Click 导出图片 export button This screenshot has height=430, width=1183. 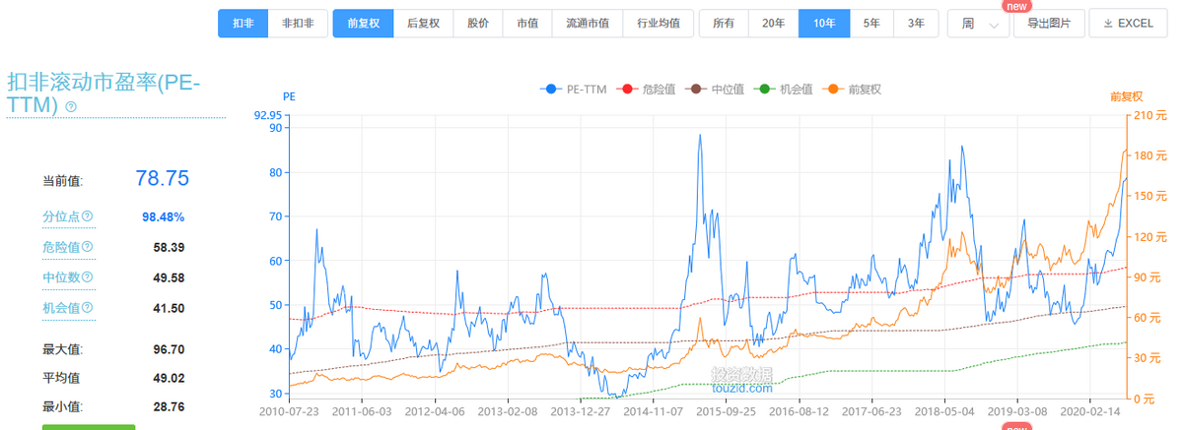(1049, 23)
